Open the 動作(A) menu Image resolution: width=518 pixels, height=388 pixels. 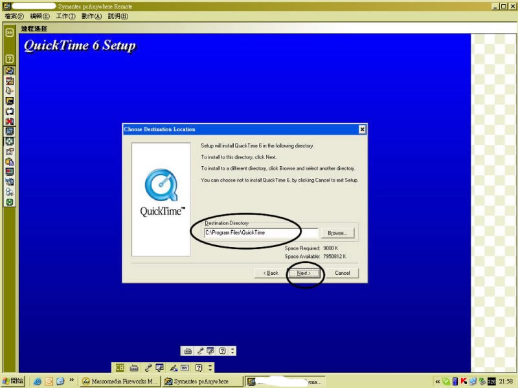pyautogui.click(x=91, y=16)
